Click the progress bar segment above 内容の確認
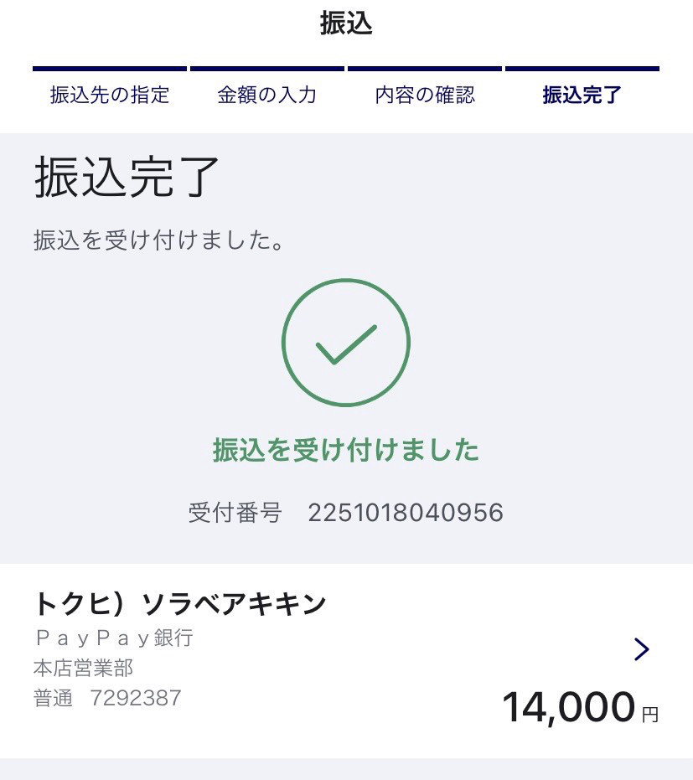 coord(425,69)
